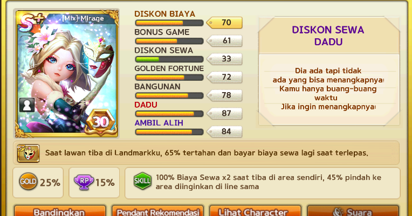Click the Diskon Sewa Dadu description panel

click(x=329, y=71)
